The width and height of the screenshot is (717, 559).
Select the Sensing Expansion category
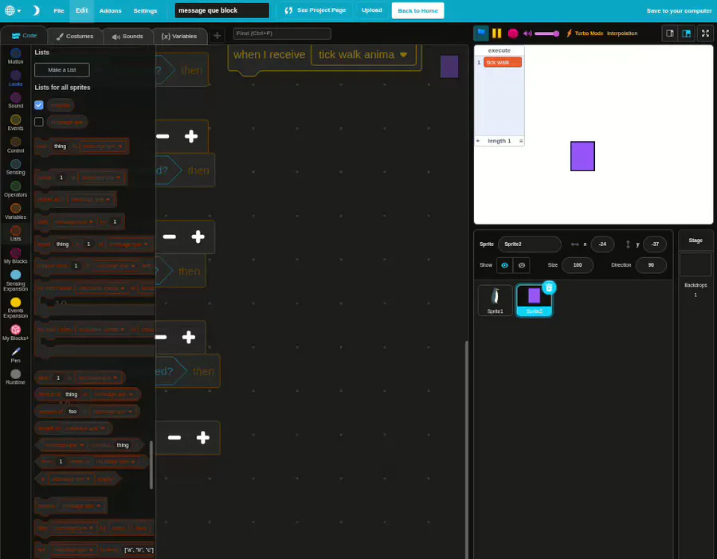point(16,280)
